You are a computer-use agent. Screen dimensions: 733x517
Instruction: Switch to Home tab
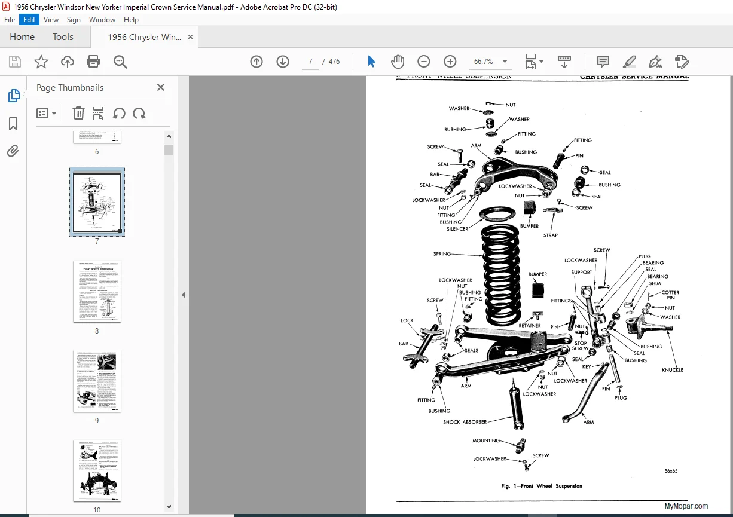pyautogui.click(x=22, y=37)
